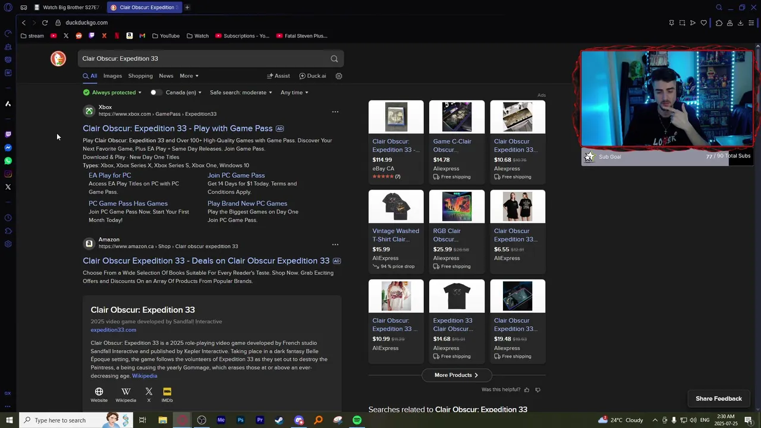761x428 pixels.
Task: Open options menu for Xbox result
Action: [335, 112]
